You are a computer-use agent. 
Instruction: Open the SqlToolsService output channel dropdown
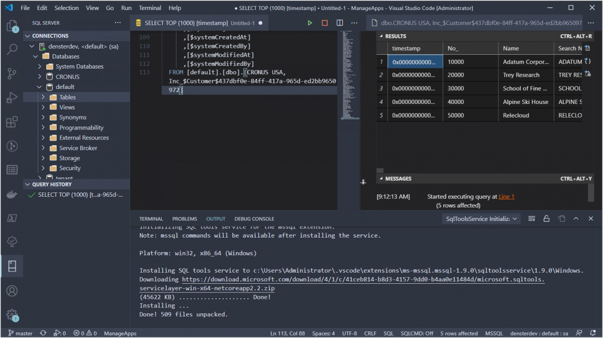tap(480, 218)
